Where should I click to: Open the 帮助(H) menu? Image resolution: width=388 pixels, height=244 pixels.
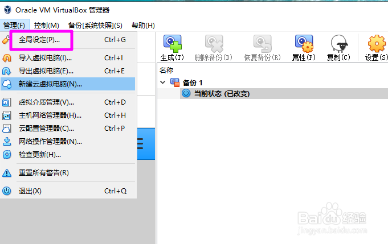point(143,25)
